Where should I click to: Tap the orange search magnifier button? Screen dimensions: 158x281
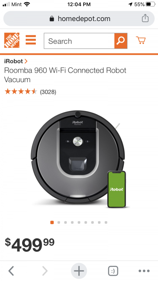[x=121, y=41]
